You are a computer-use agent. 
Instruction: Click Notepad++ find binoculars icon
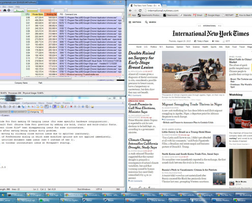click(x=19, y=107)
